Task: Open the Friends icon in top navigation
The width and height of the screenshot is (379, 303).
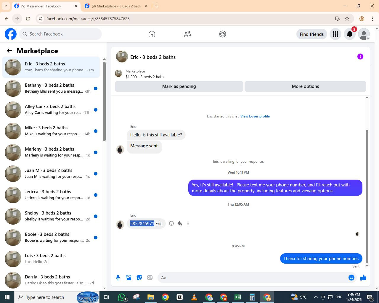Action: [x=187, y=34]
